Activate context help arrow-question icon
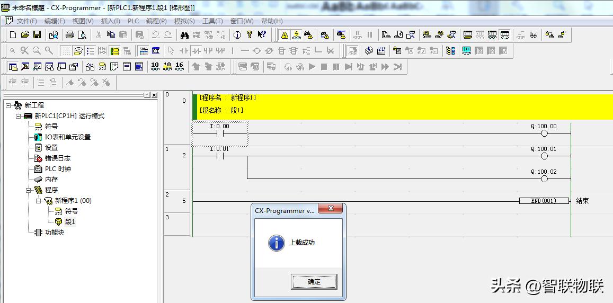Viewport: 613px width, 303px height. click(262, 35)
